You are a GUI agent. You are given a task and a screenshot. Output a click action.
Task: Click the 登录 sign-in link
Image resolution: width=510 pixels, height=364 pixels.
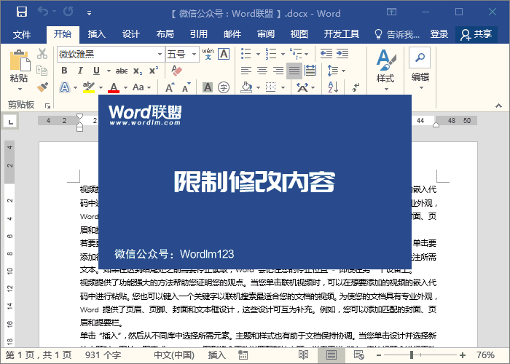click(x=439, y=34)
